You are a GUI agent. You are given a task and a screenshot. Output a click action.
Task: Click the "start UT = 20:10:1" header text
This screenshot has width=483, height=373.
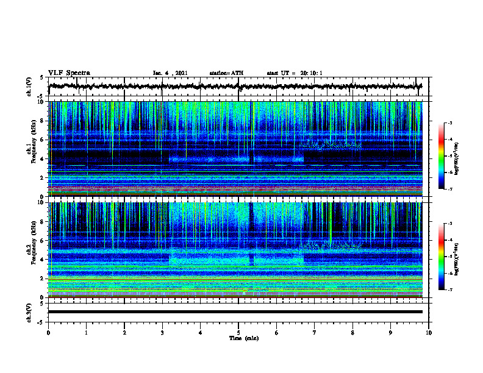pos(295,73)
